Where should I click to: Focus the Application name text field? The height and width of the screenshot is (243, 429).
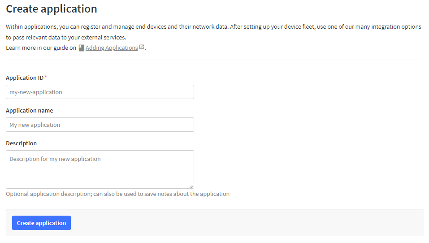(x=100, y=125)
